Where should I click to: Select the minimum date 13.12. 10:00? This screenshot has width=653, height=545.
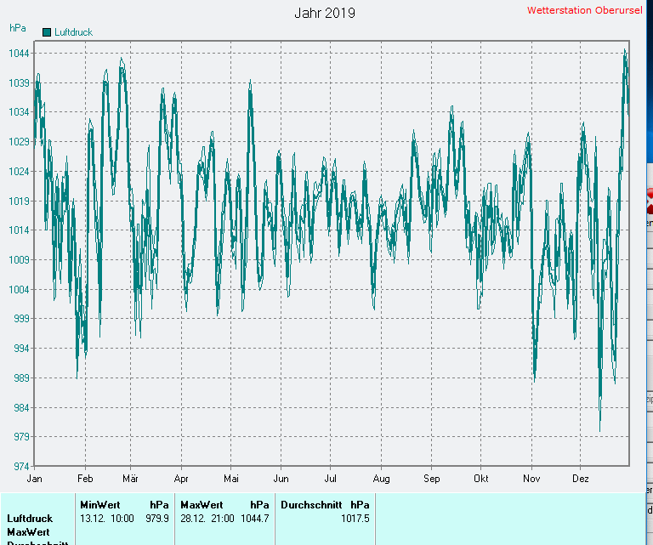coord(107,519)
